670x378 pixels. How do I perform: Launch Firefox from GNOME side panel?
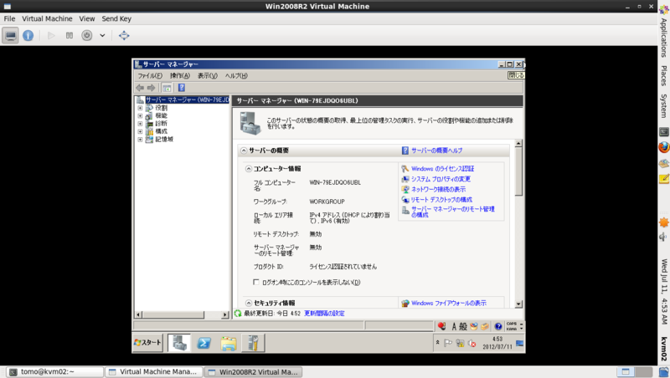(x=663, y=147)
